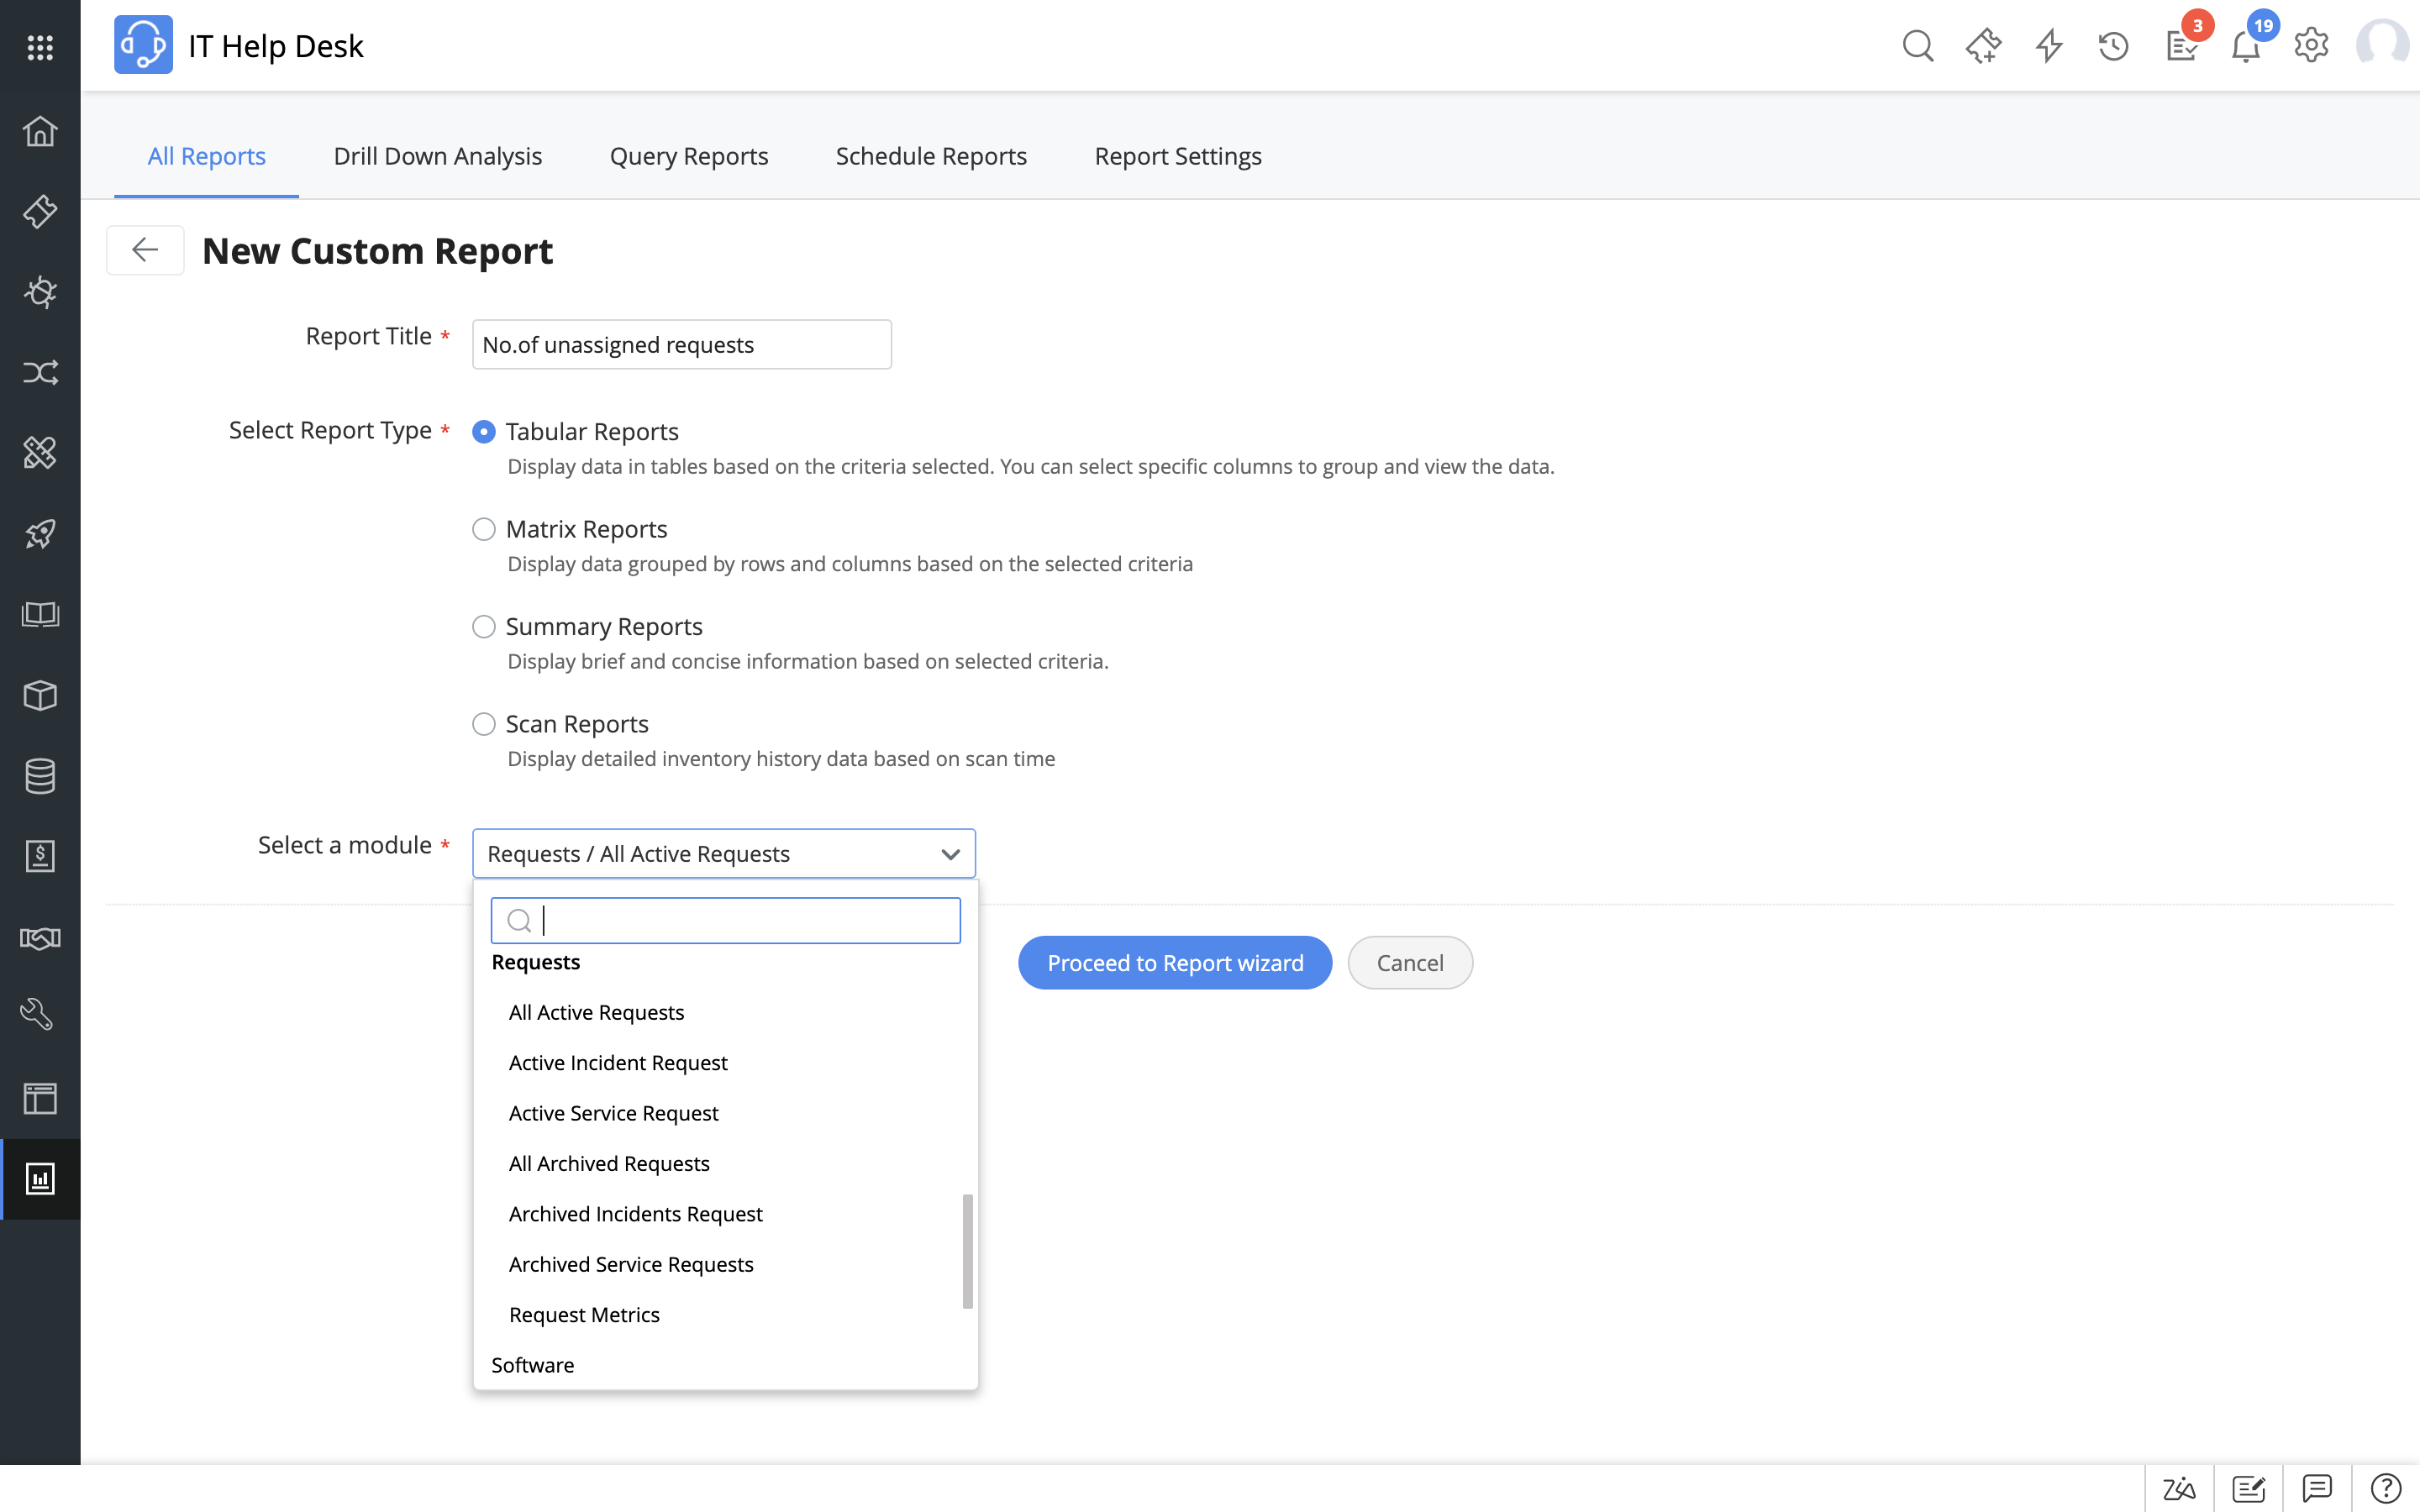
Task: Open the apps grid launcher icon
Action: pyautogui.click(x=40, y=47)
